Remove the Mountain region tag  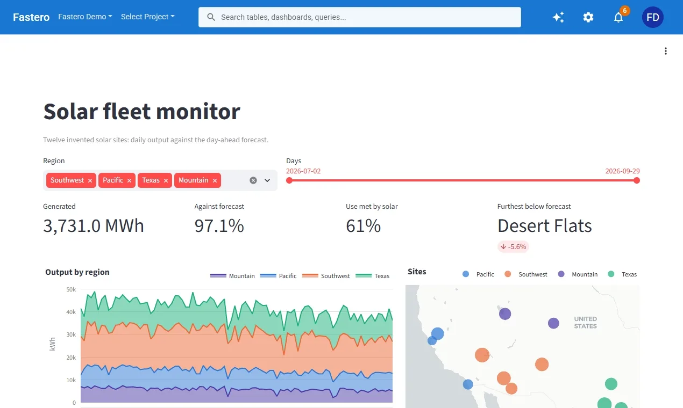tap(215, 181)
